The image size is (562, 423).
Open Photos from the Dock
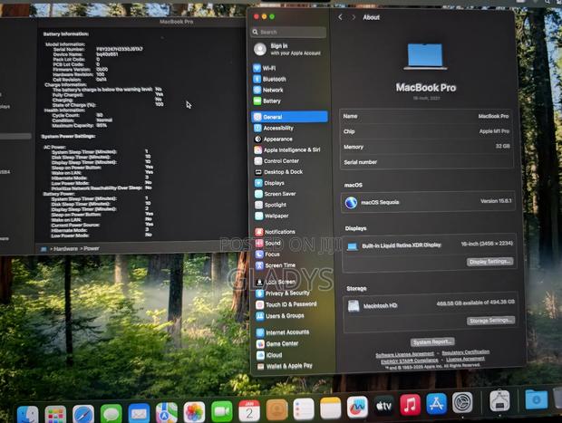click(194, 412)
